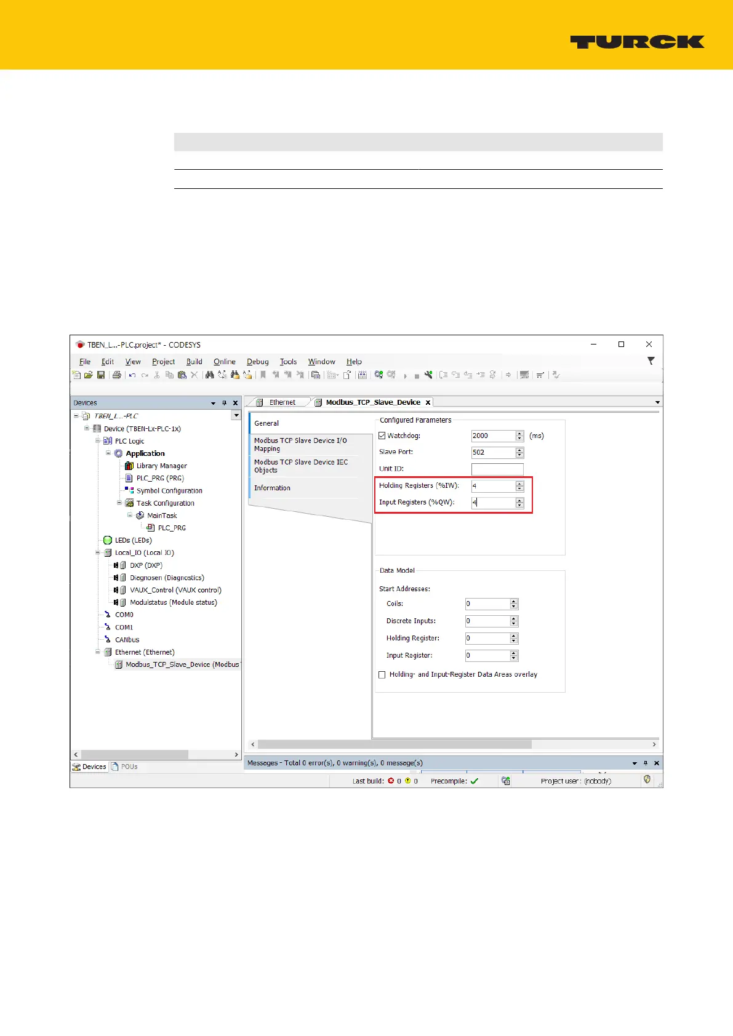Screen dimensions: 733x1036
Task: Pin the Messages panel
Action: click(646, 763)
